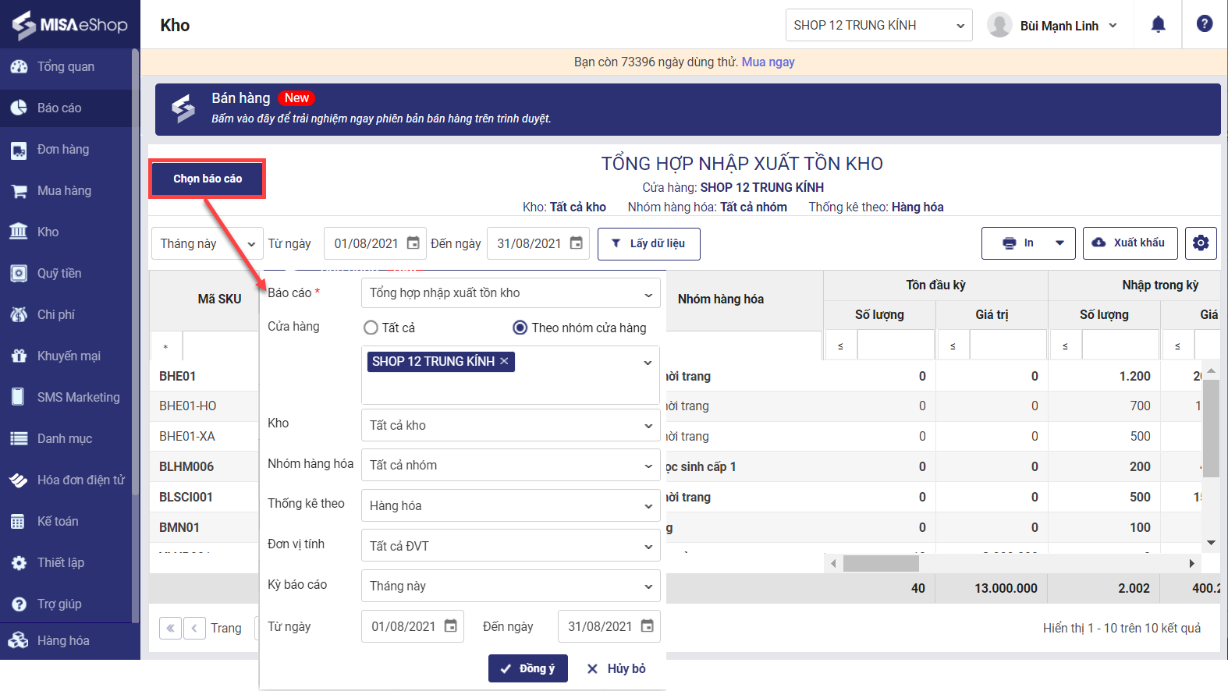The width and height of the screenshot is (1228, 691).
Task: Open Thiết lập in sidebar
Action: 66,562
